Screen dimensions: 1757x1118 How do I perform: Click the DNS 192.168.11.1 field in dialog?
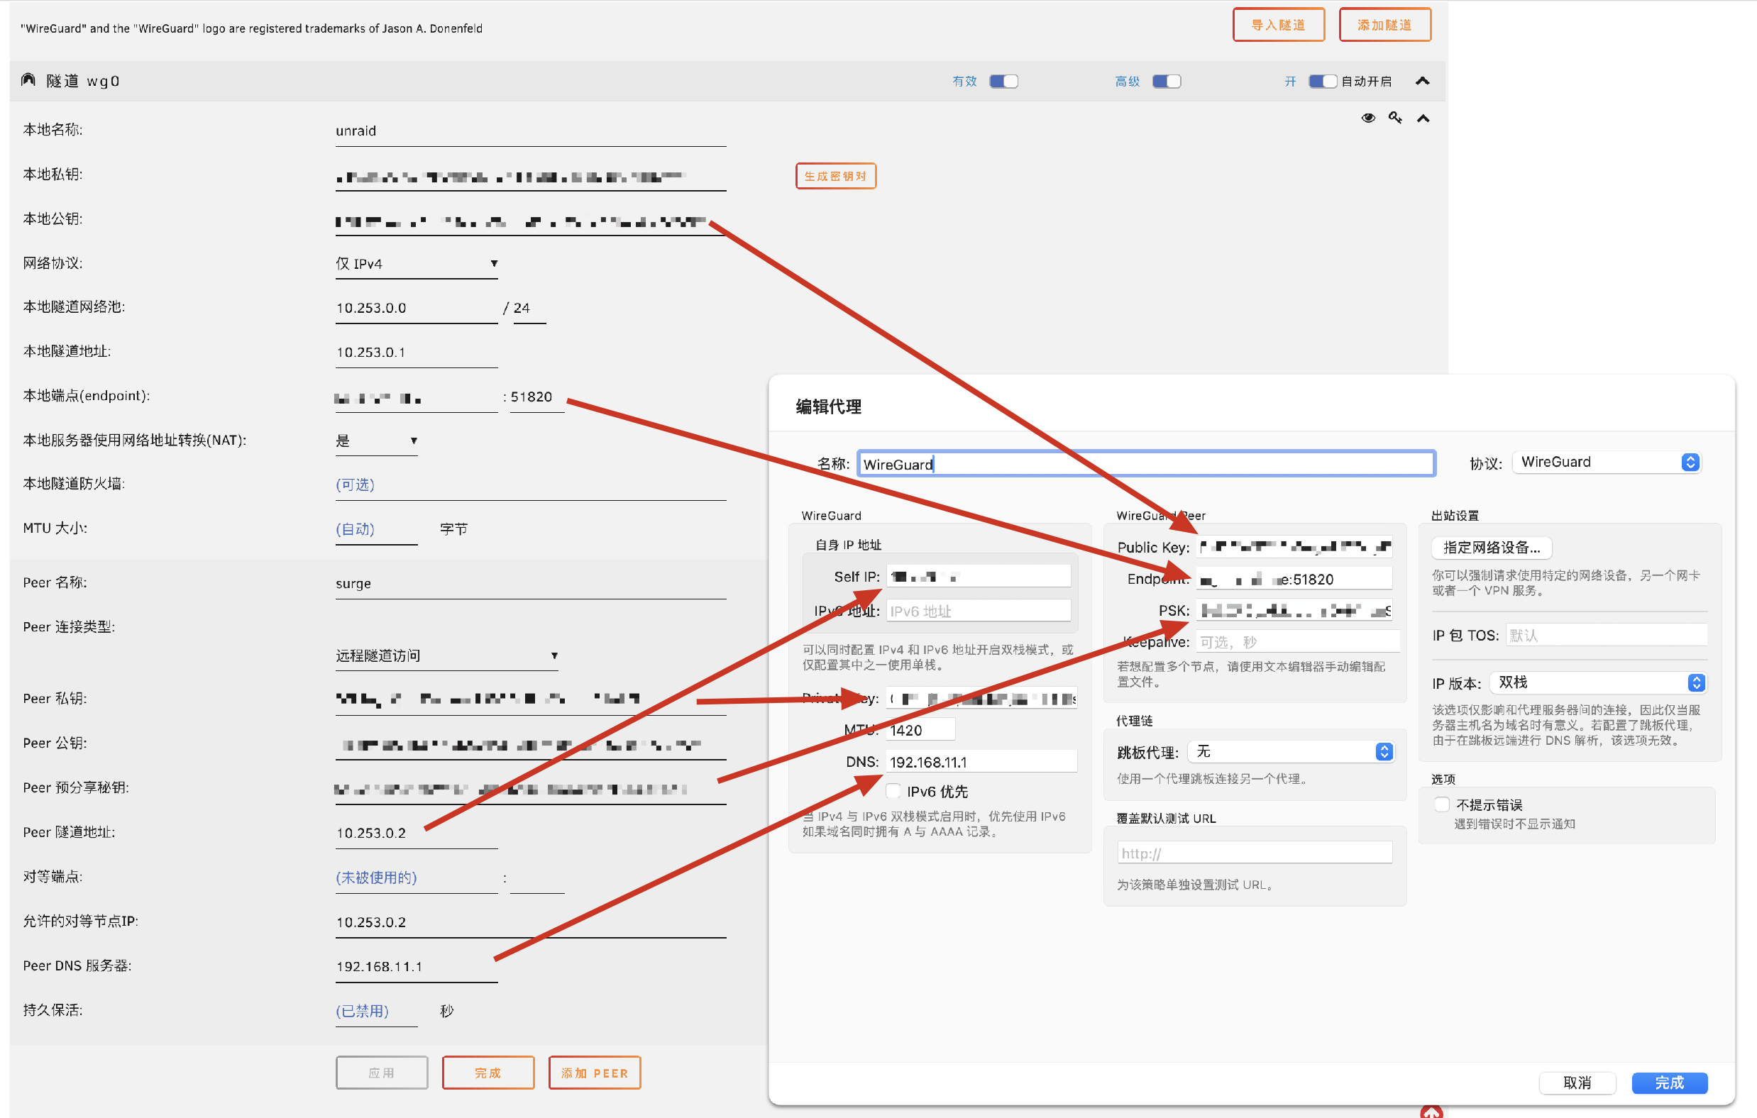981,762
